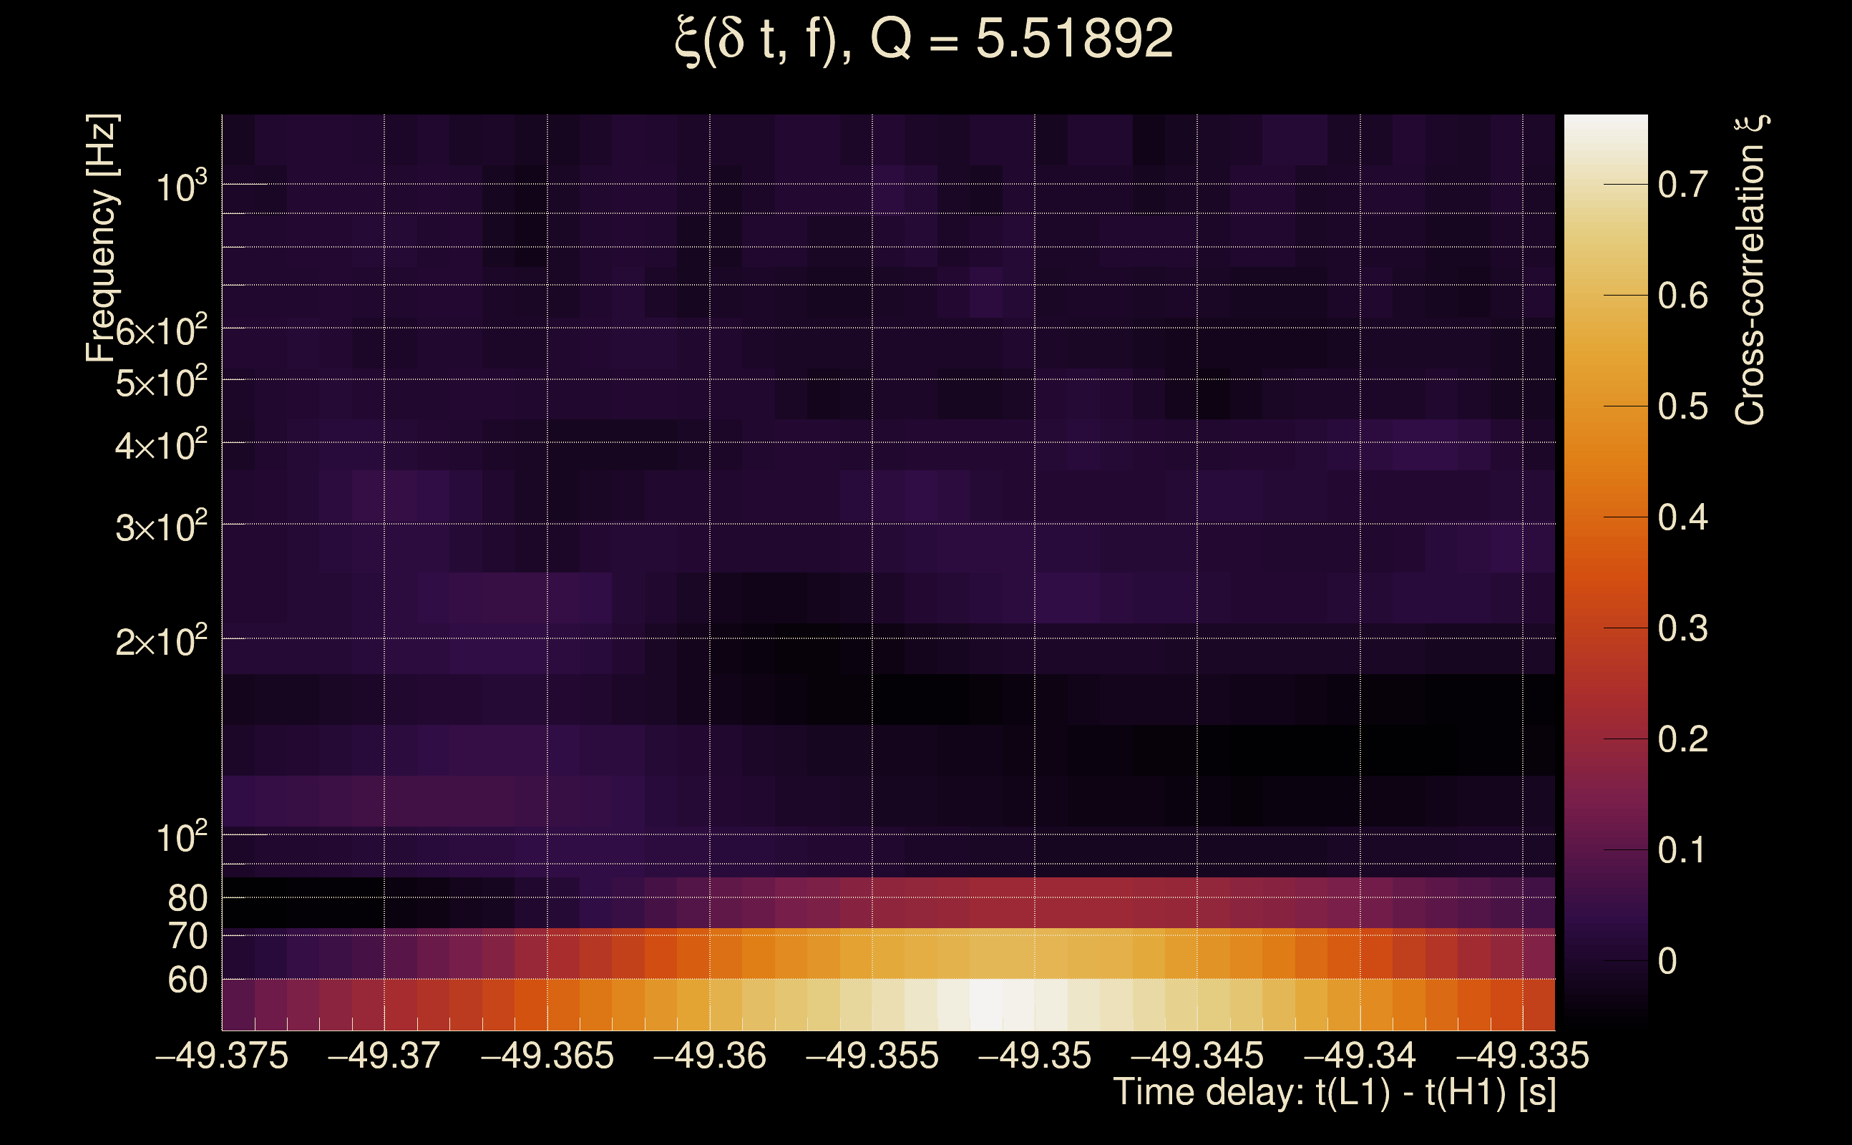Image resolution: width=1852 pixels, height=1145 pixels.
Task: Click the –49.36 x-axis tick label
Action: click(709, 1056)
